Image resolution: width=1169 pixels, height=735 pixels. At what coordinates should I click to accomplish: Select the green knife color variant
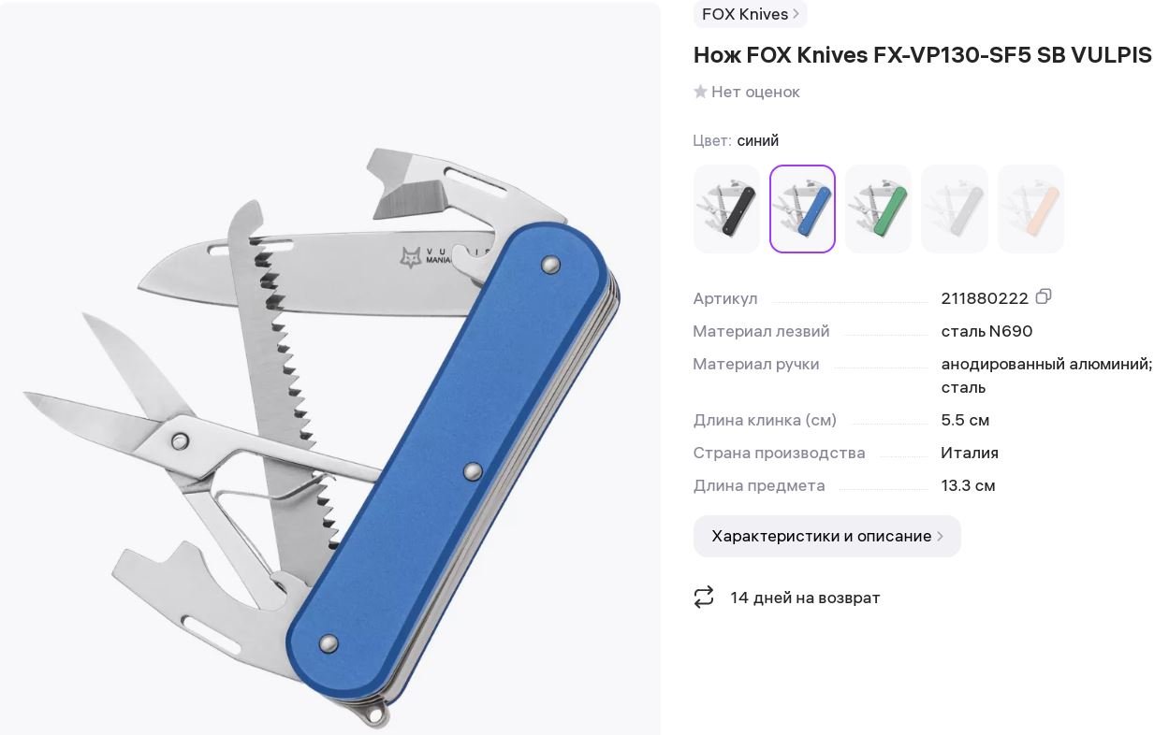[878, 209]
